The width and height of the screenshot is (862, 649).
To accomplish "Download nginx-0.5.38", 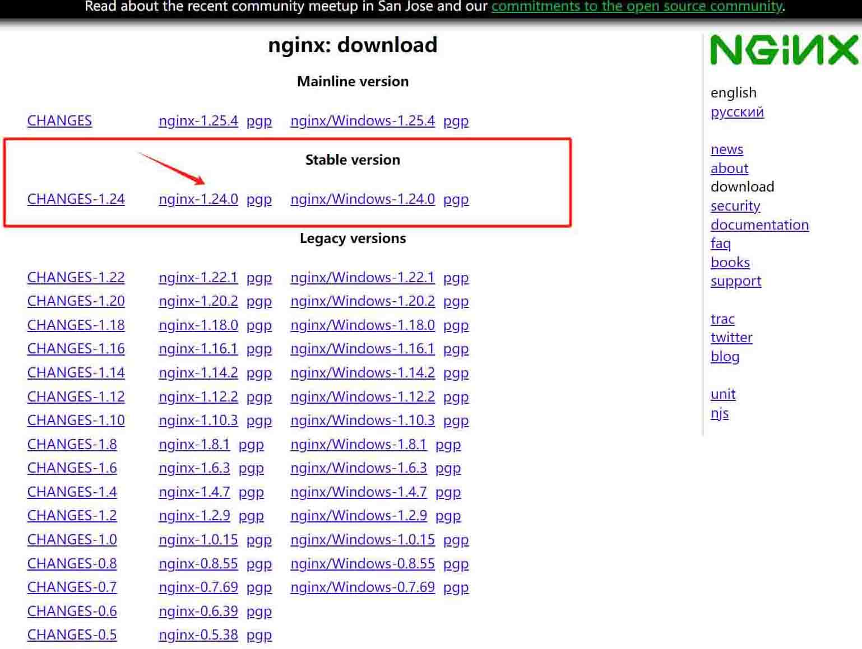I will 198,635.
